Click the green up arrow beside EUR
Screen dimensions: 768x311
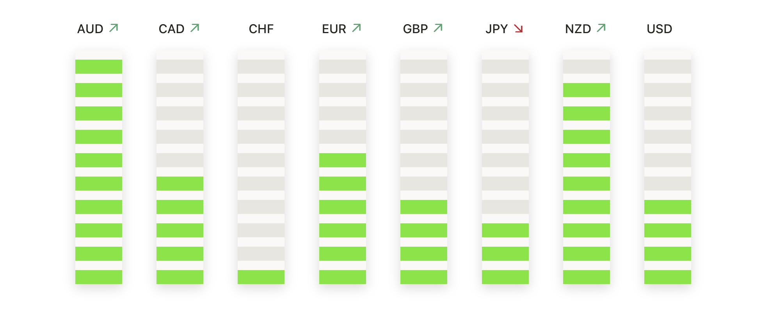356,28
